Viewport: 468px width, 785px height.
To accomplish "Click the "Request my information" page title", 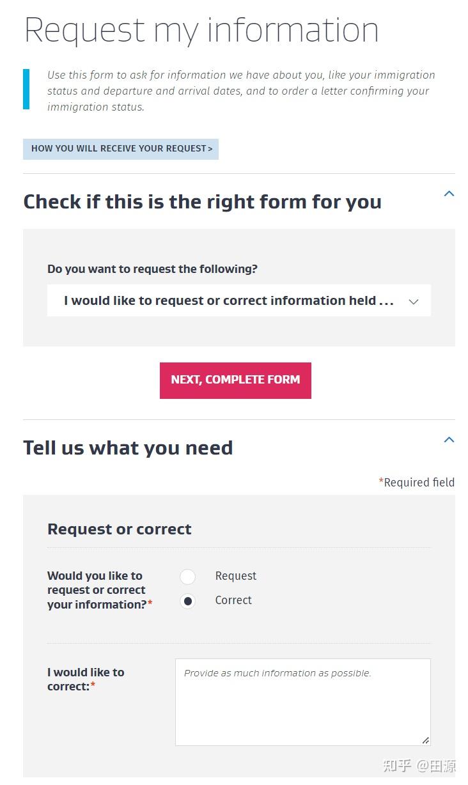I will (x=201, y=30).
